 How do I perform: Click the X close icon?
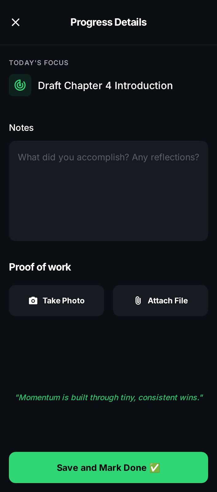pos(15,22)
